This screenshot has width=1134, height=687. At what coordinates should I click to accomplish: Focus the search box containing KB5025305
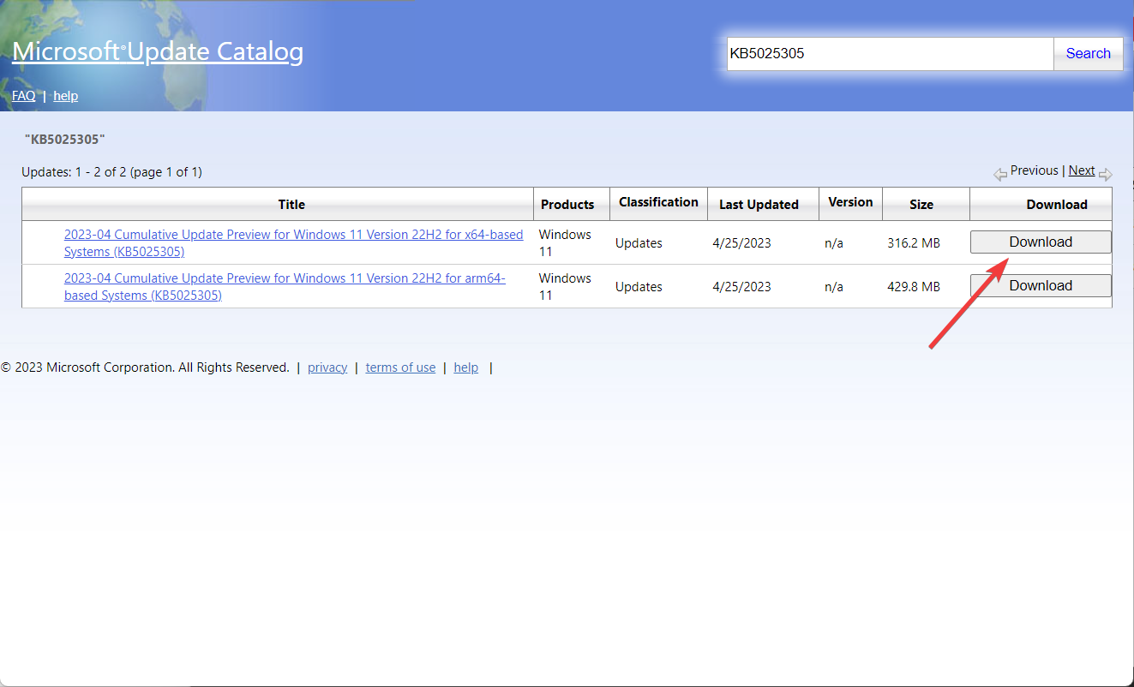(890, 53)
